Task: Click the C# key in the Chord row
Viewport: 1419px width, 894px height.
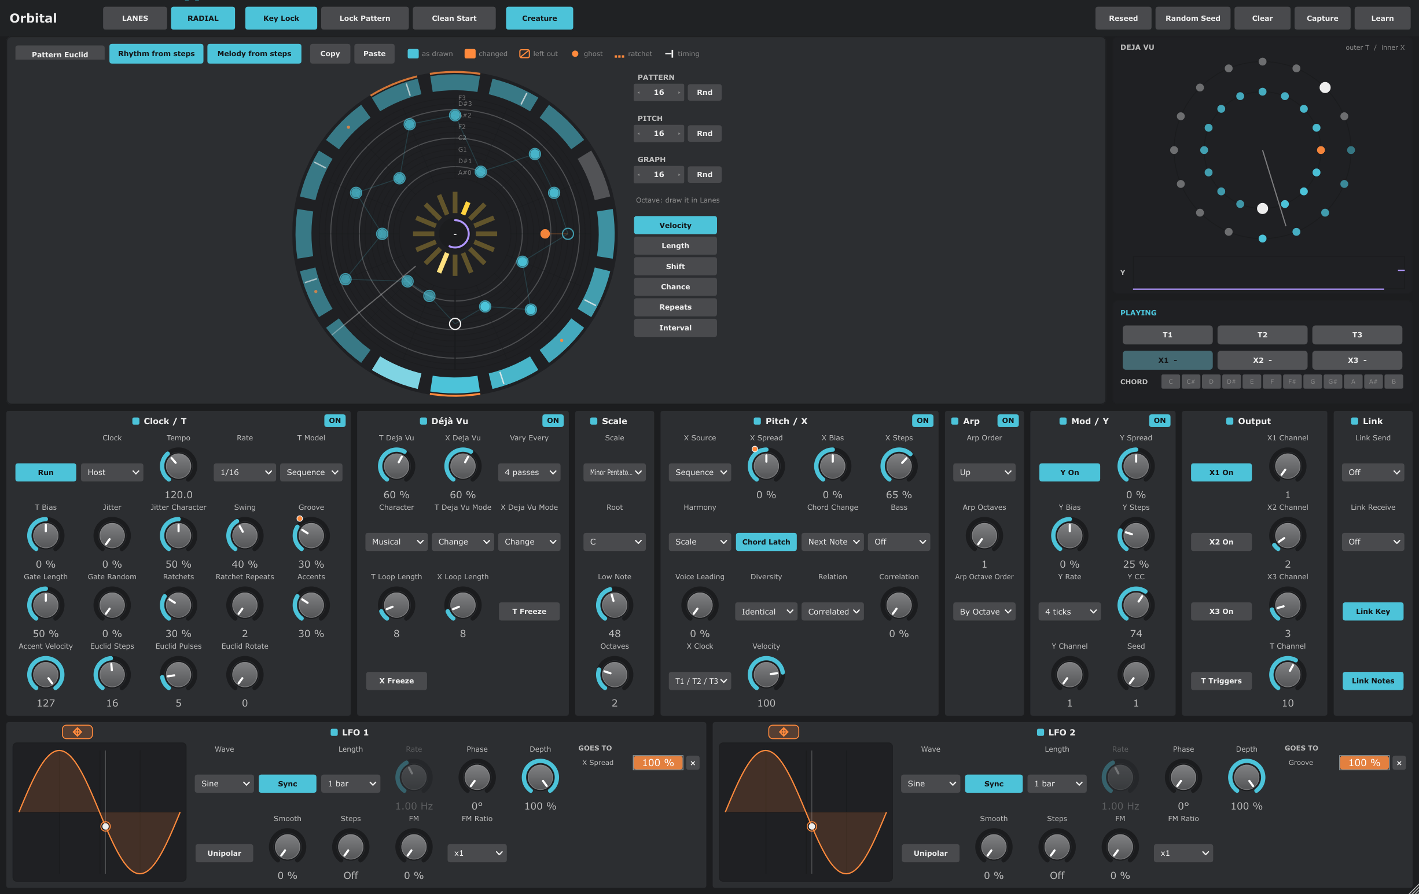Action: tap(1190, 381)
